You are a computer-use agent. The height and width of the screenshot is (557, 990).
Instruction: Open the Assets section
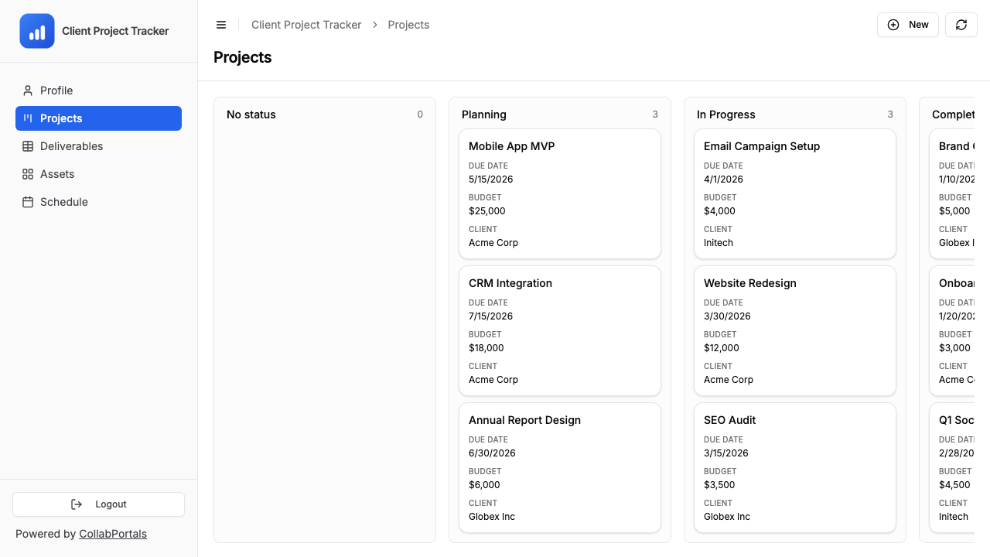click(x=98, y=174)
